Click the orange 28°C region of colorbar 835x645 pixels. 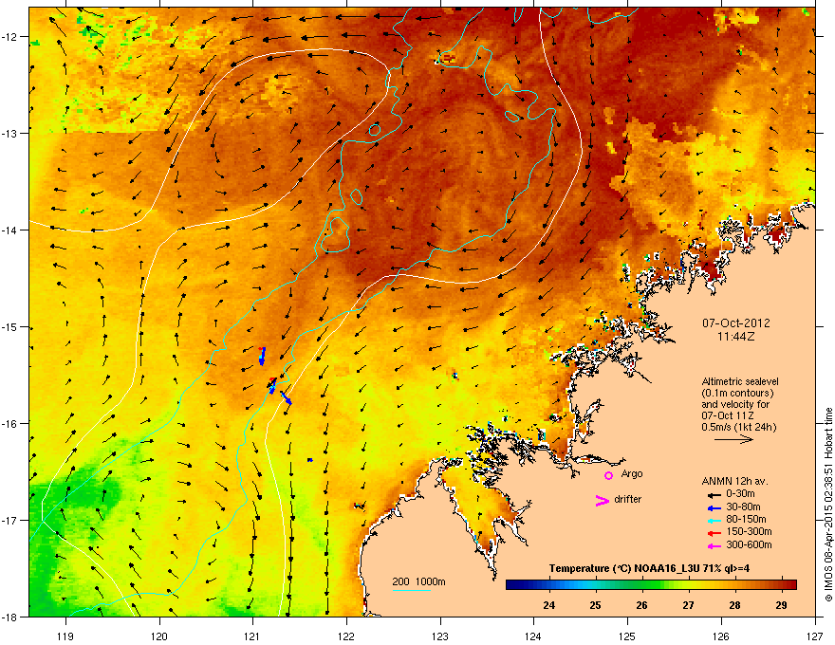734,584
